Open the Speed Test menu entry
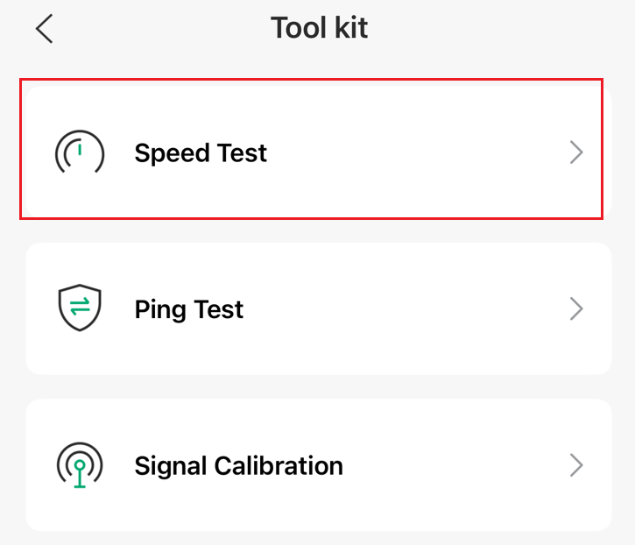Screen dimensions: 635x545 350,153
